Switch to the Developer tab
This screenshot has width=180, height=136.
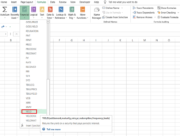pos(85,2)
